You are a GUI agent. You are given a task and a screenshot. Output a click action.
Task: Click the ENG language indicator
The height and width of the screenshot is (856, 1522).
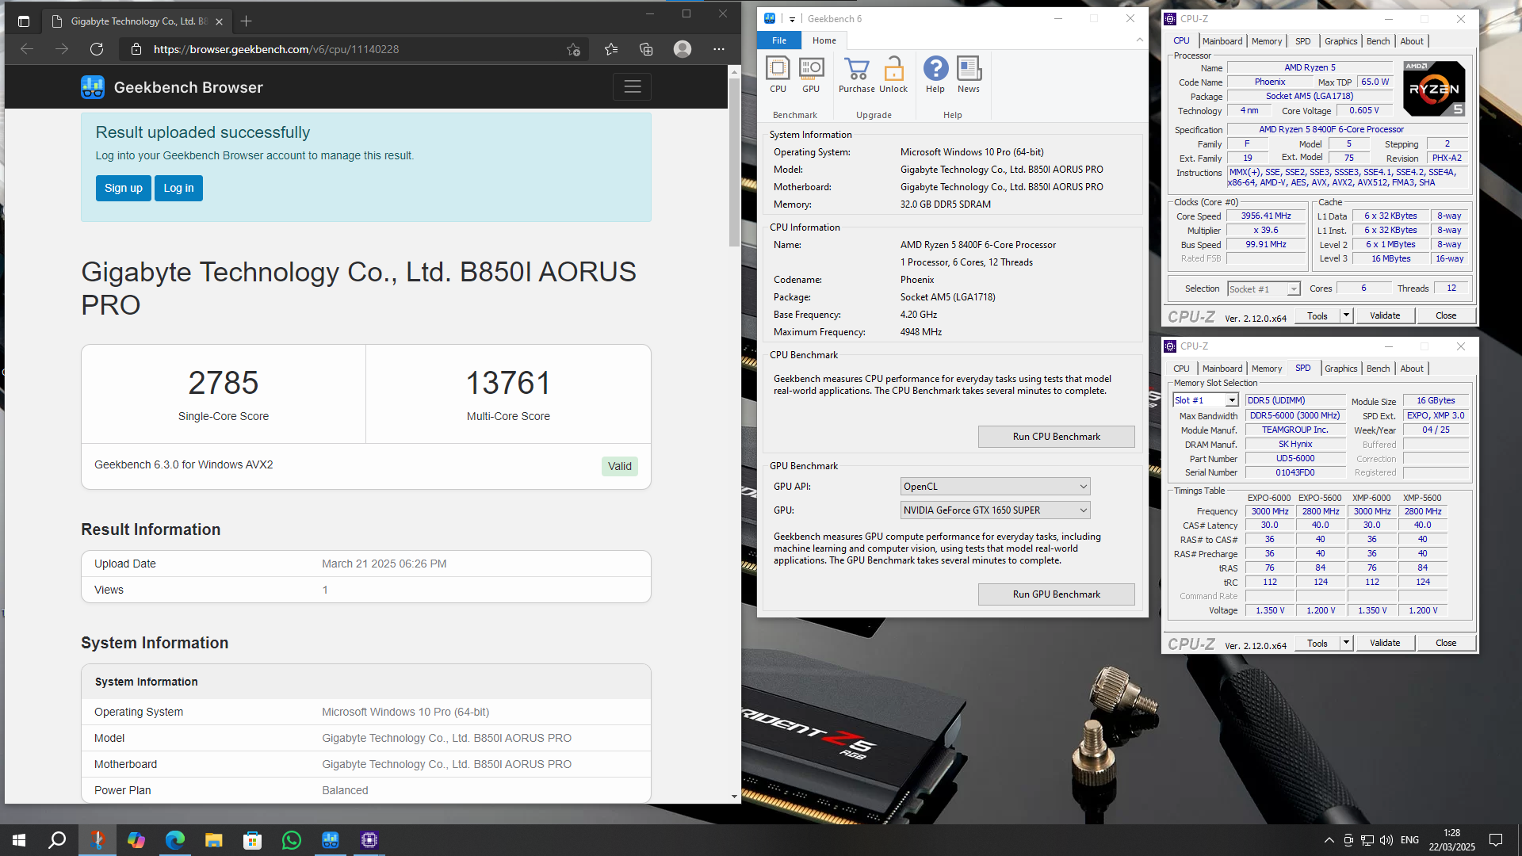point(1409,840)
